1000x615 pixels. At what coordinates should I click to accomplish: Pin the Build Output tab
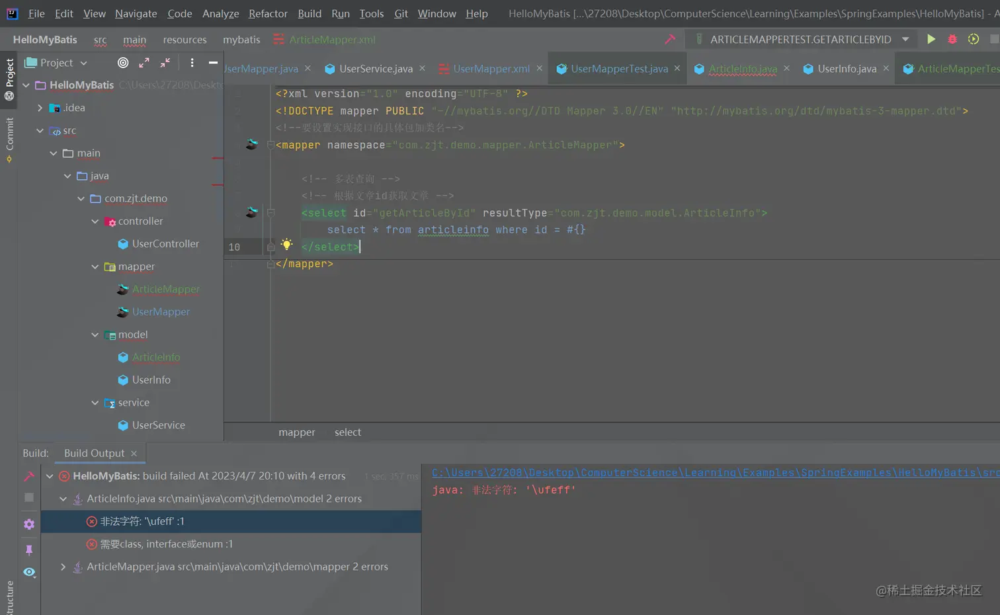click(29, 550)
